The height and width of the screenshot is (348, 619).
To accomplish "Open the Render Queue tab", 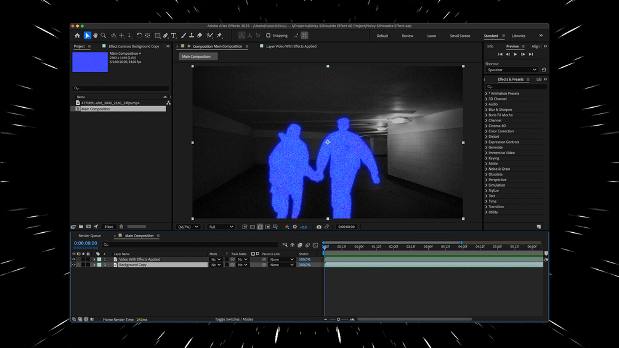I will coord(89,236).
